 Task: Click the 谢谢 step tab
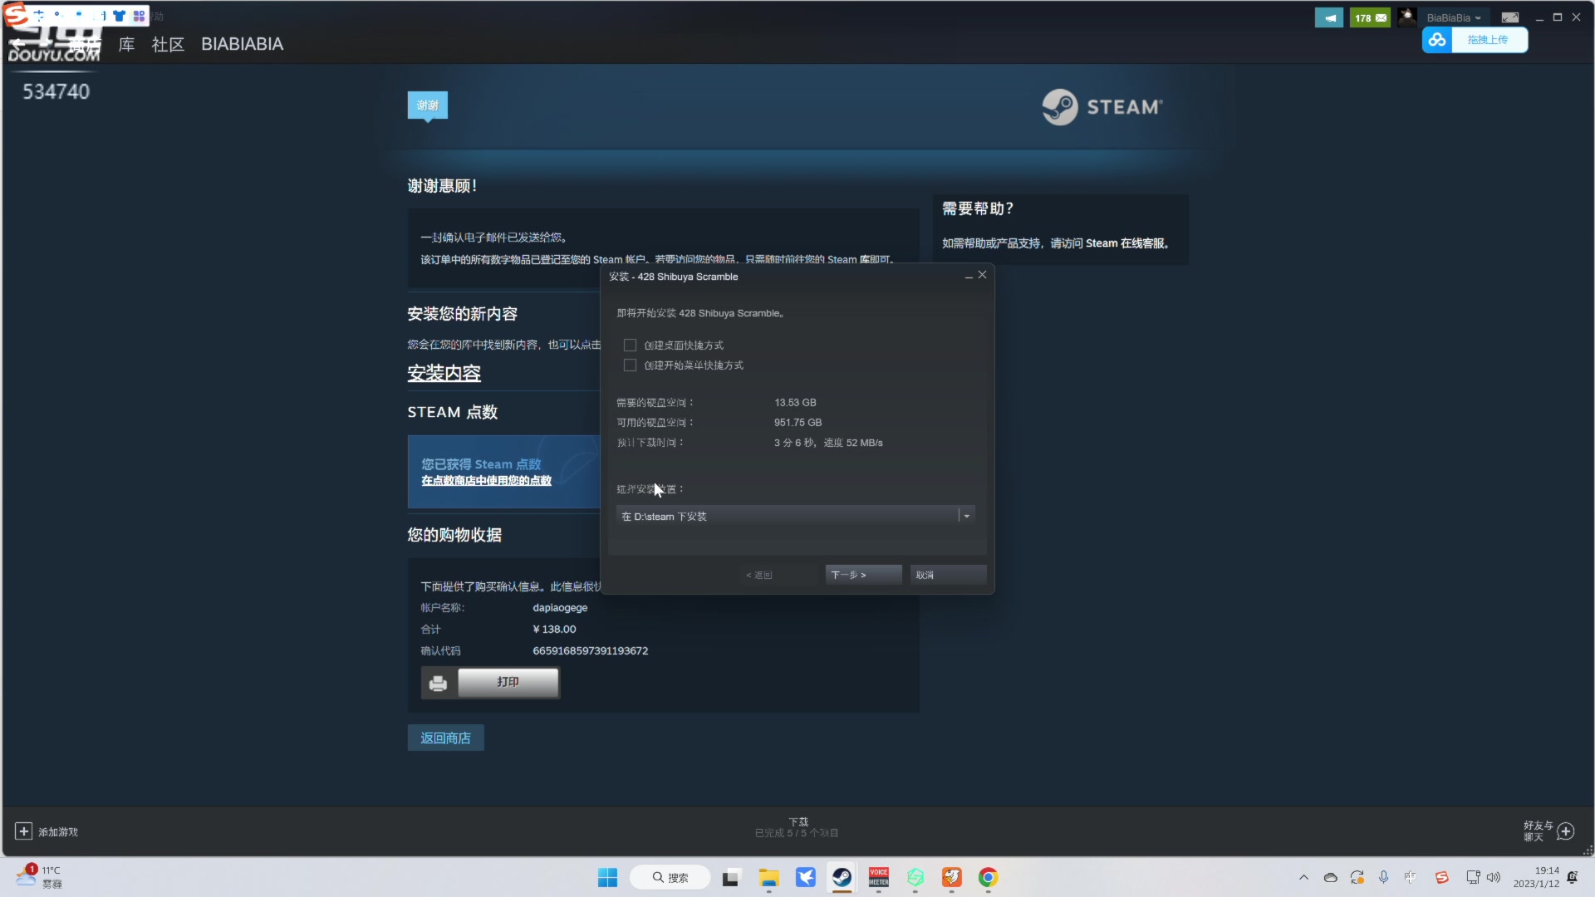428,105
